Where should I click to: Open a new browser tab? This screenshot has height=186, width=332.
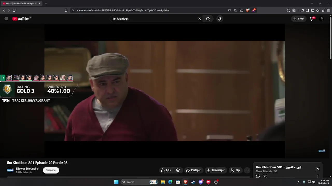point(46,3)
